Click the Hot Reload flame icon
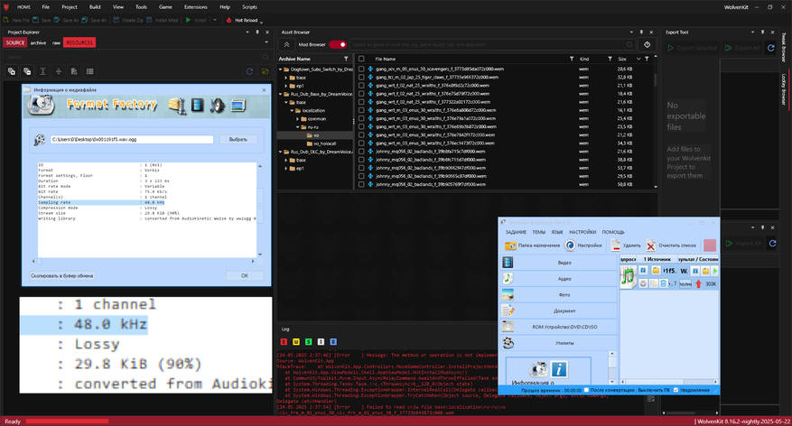This screenshot has height=426, width=792. [228, 19]
